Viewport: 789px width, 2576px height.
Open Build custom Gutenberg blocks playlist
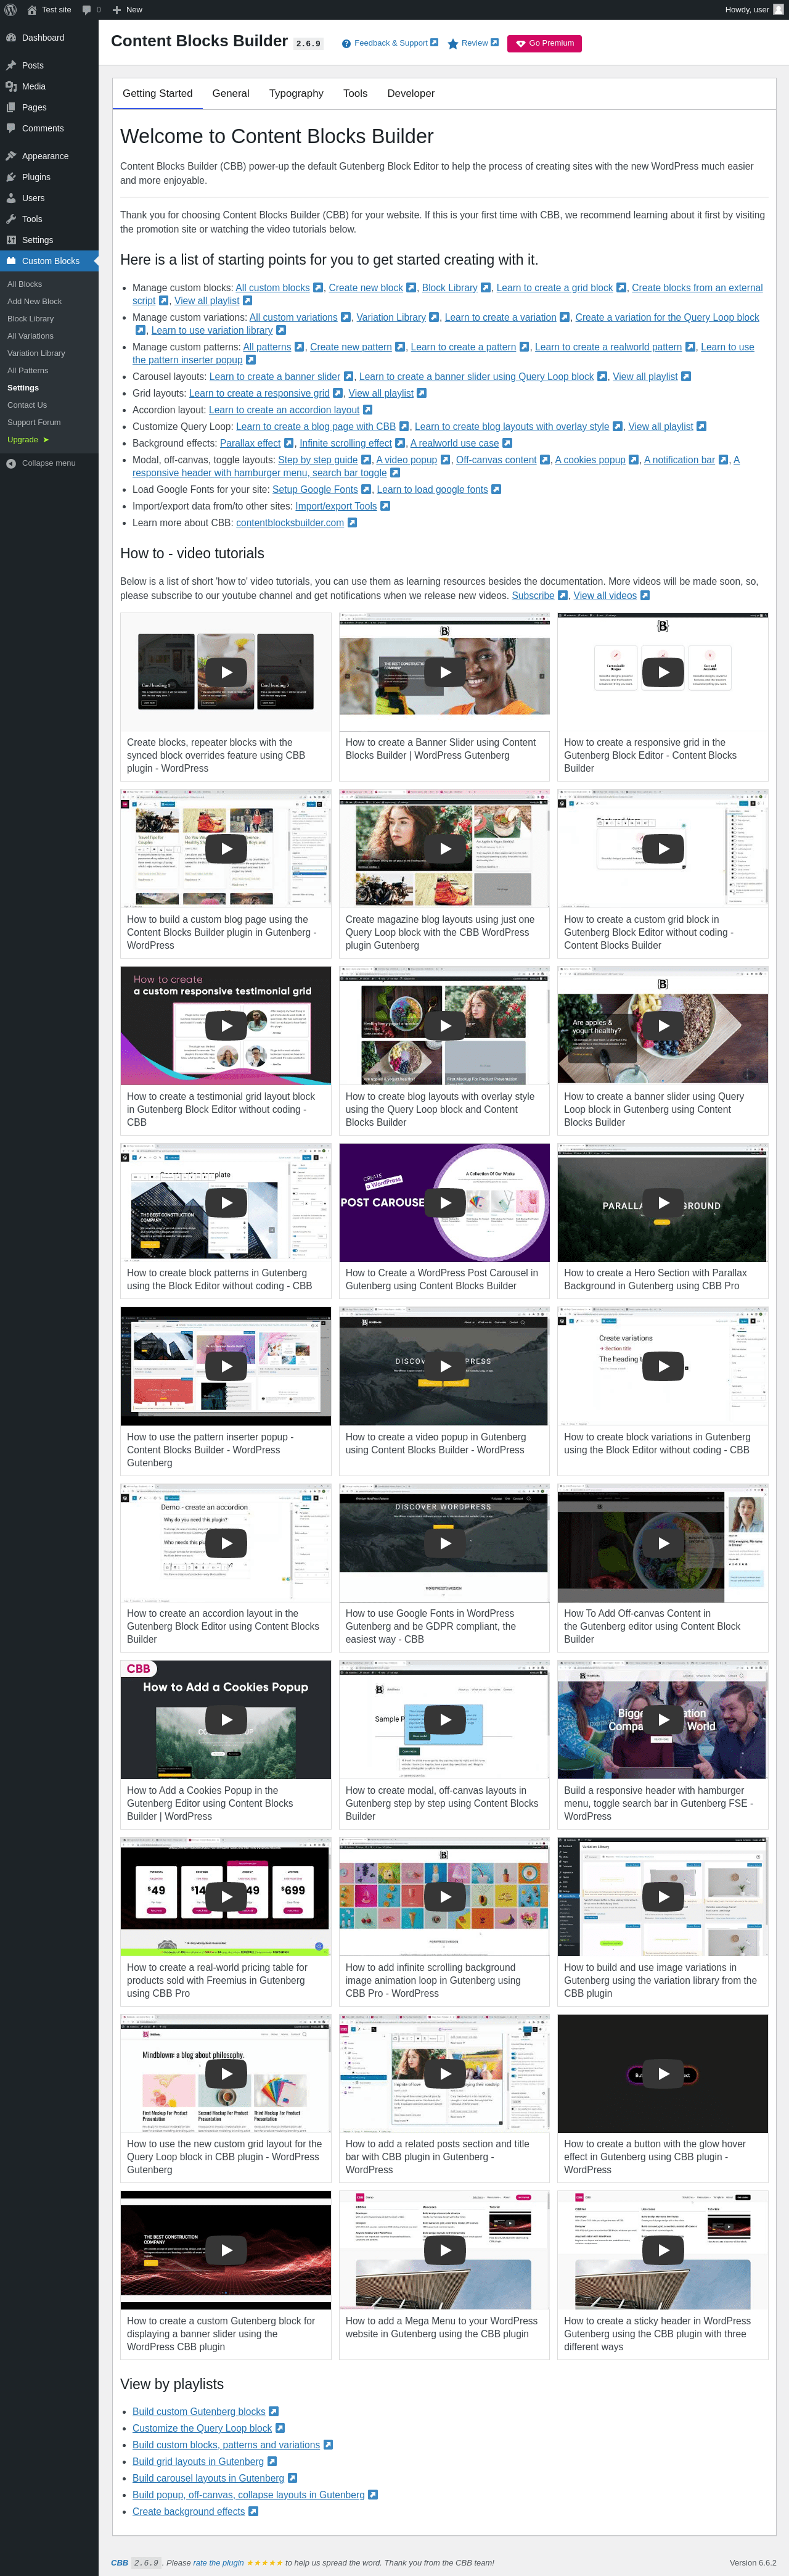[x=198, y=2412]
